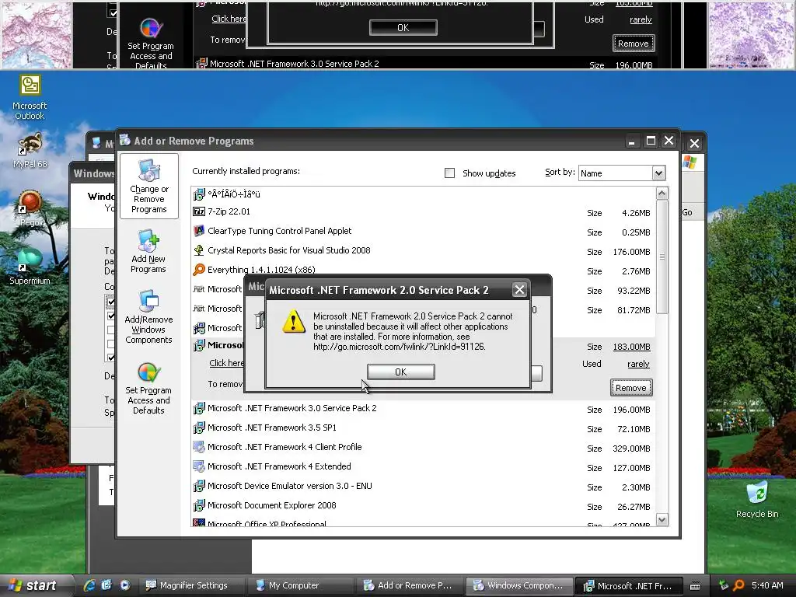This screenshot has width=796, height=597.
Task: Click the second quick launch icon beside Internet Explorer
Action: coord(106,585)
